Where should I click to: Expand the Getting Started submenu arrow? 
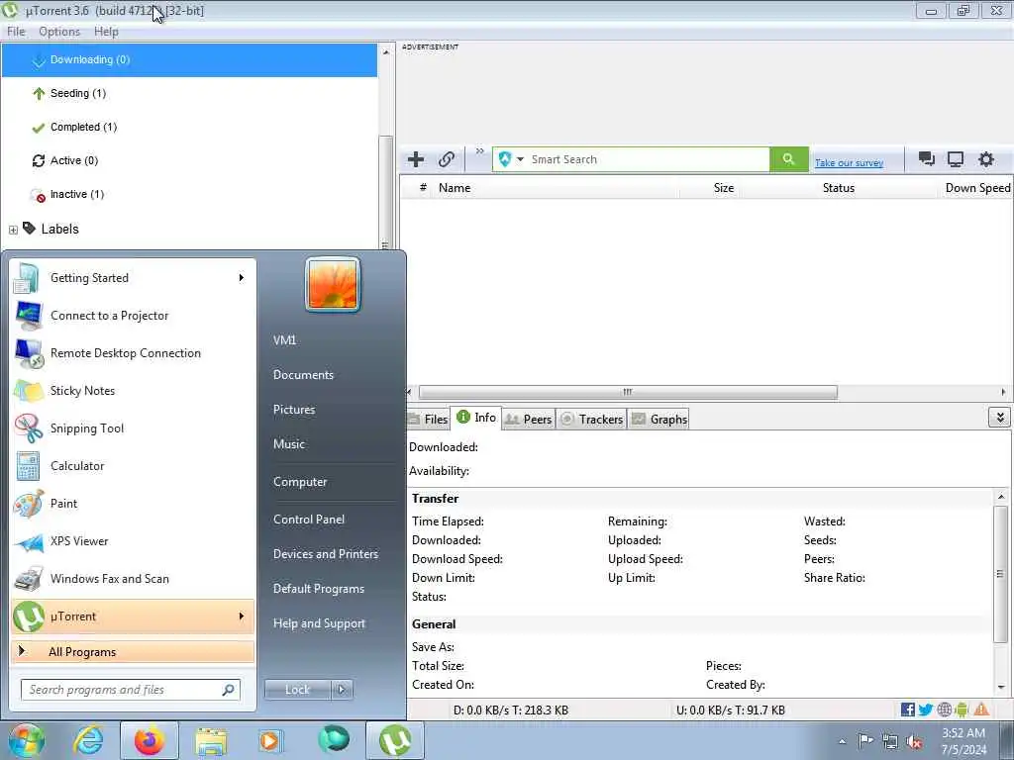click(242, 278)
